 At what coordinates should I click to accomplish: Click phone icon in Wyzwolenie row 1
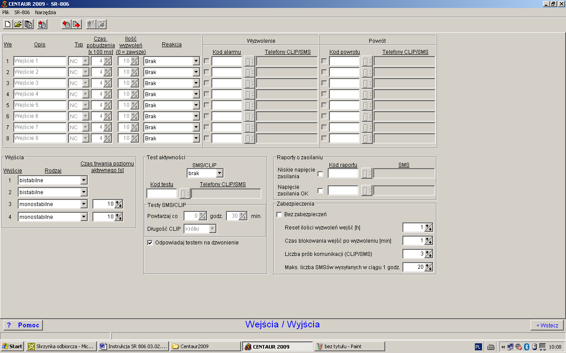[x=249, y=61]
